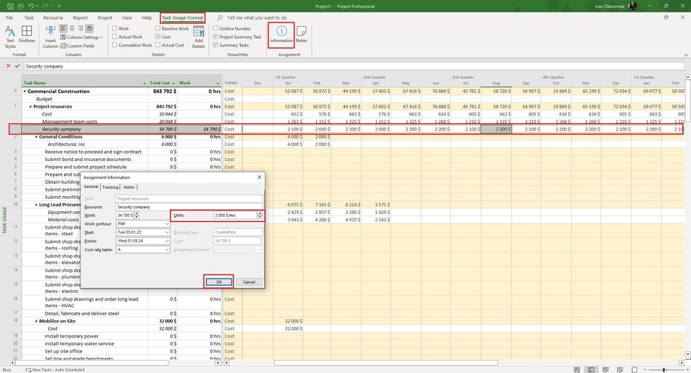Viewport: 691px width, 373px height.
Task: Toggle Wrap Text in the Columns group
Action: pyautogui.click(x=89, y=28)
